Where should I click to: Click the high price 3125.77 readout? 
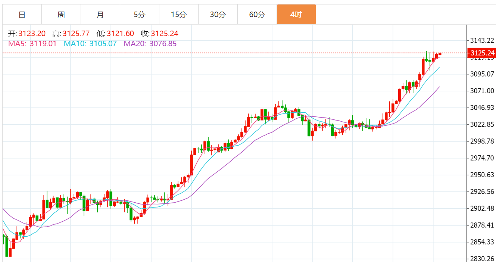click(x=76, y=34)
